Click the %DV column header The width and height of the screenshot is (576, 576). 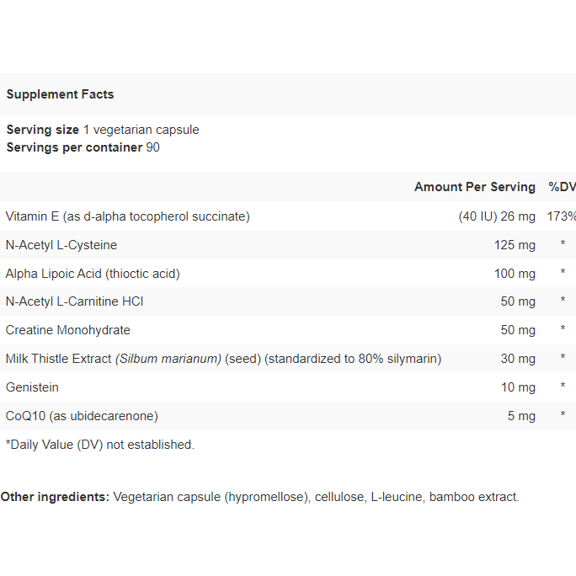[562, 187]
